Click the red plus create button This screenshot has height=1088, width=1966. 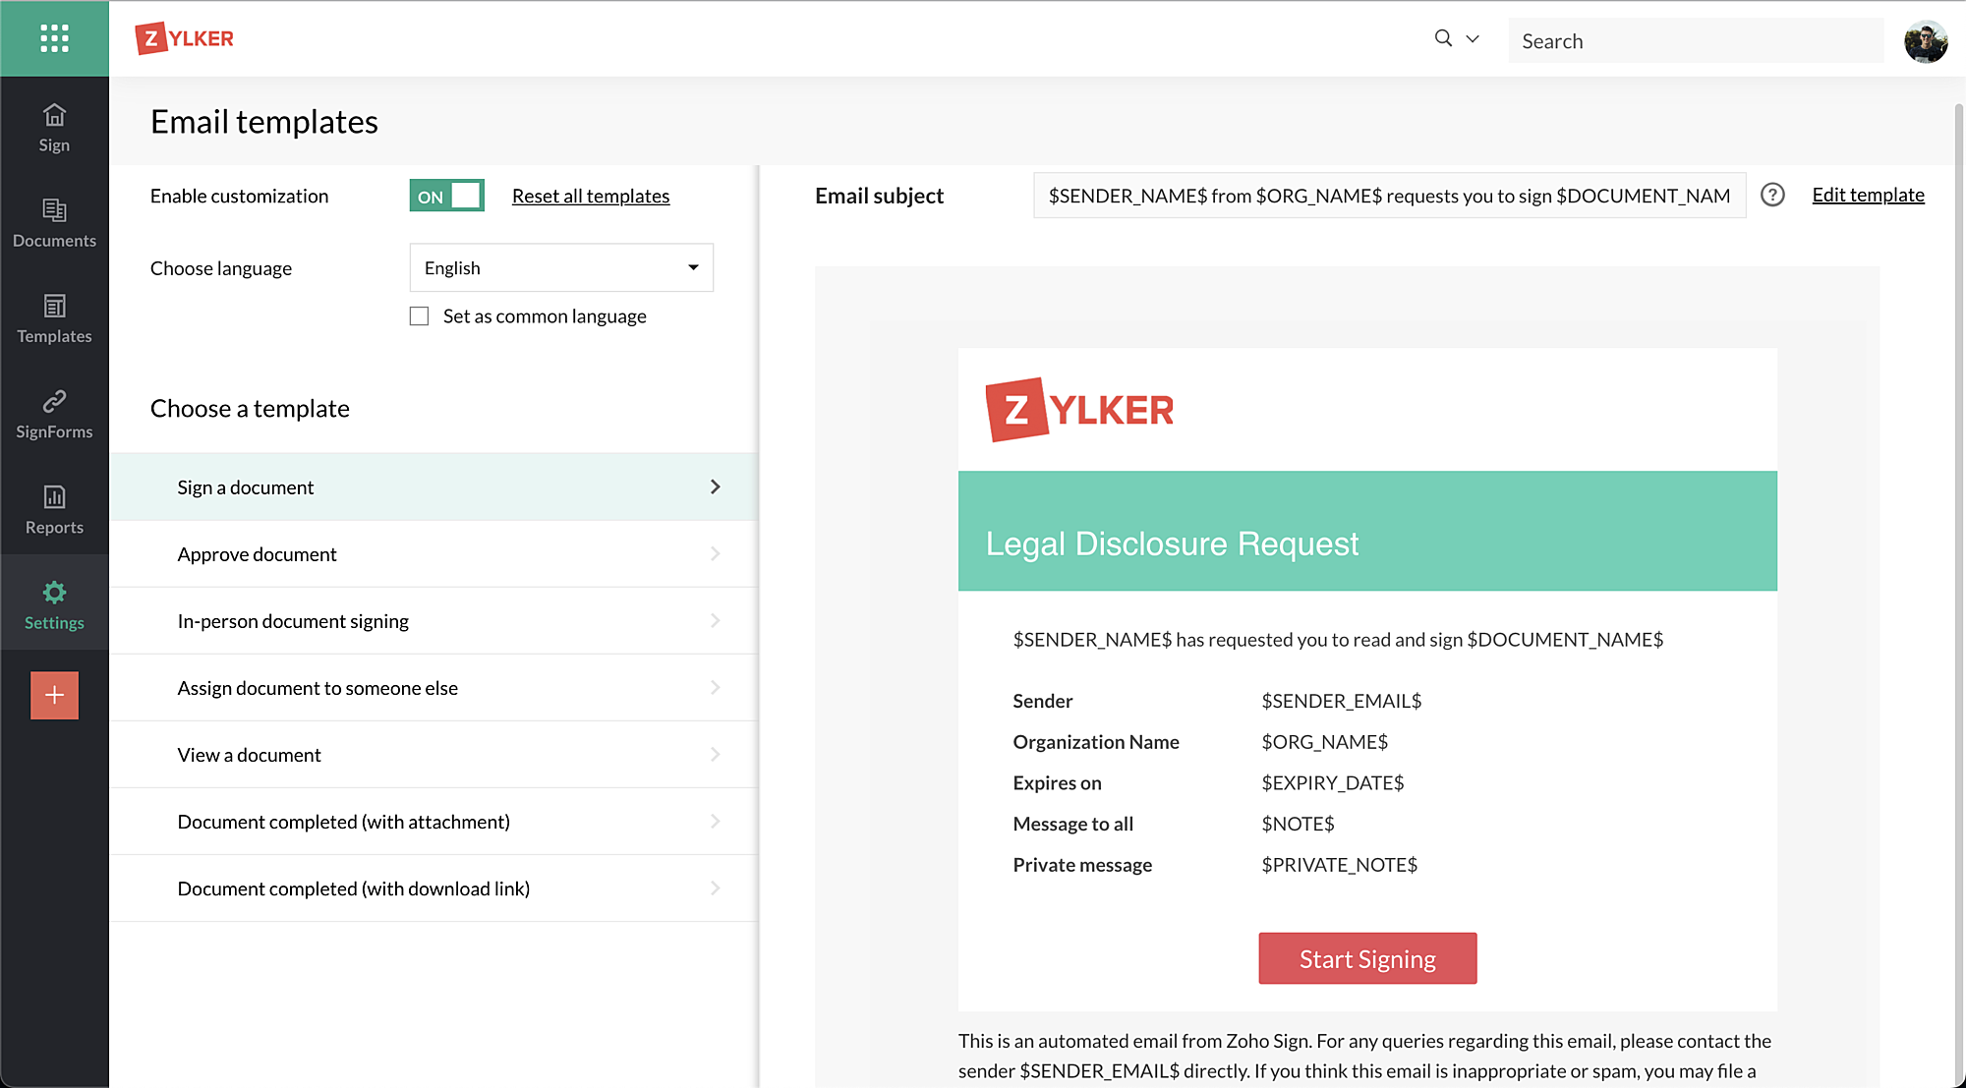(54, 695)
